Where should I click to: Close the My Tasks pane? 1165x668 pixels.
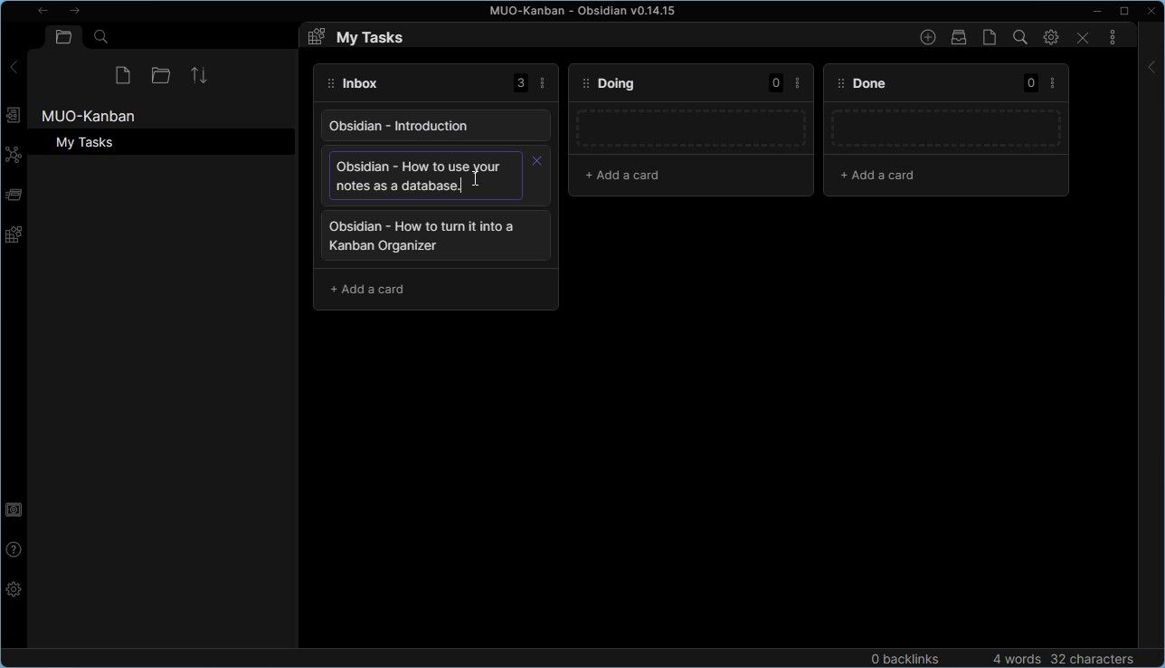point(1083,37)
